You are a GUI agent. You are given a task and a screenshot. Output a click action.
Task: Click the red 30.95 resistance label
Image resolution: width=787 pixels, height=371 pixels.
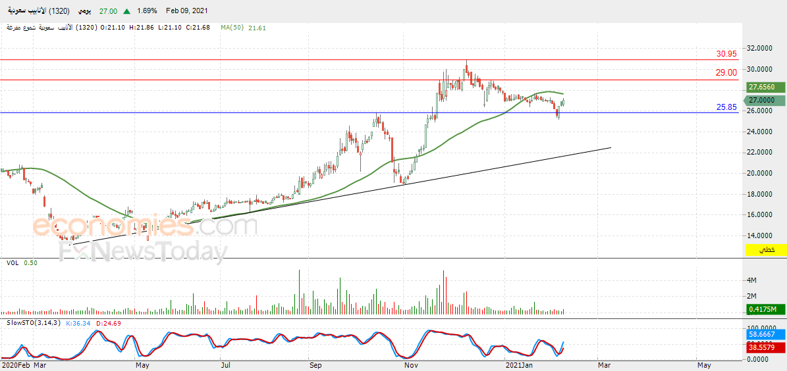[x=726, y=54]
